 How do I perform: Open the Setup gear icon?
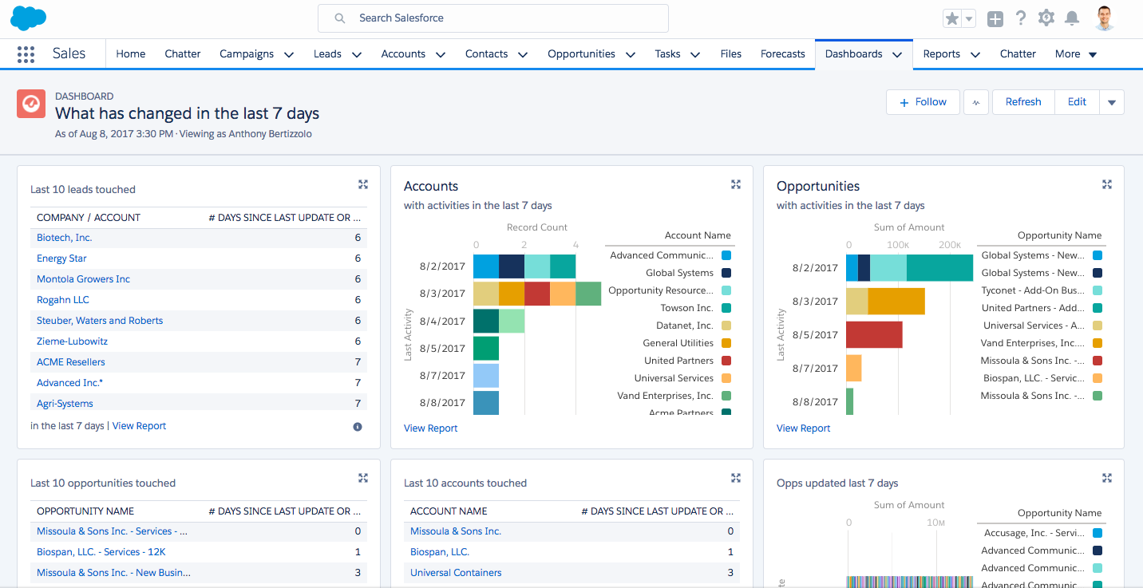(1046, 18)
